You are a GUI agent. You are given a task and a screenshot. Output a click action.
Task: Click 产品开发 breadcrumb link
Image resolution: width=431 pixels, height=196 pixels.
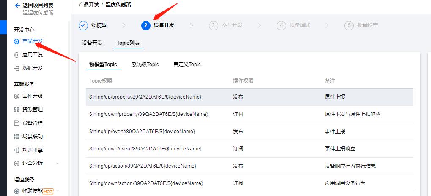click(x=89, y=5)
